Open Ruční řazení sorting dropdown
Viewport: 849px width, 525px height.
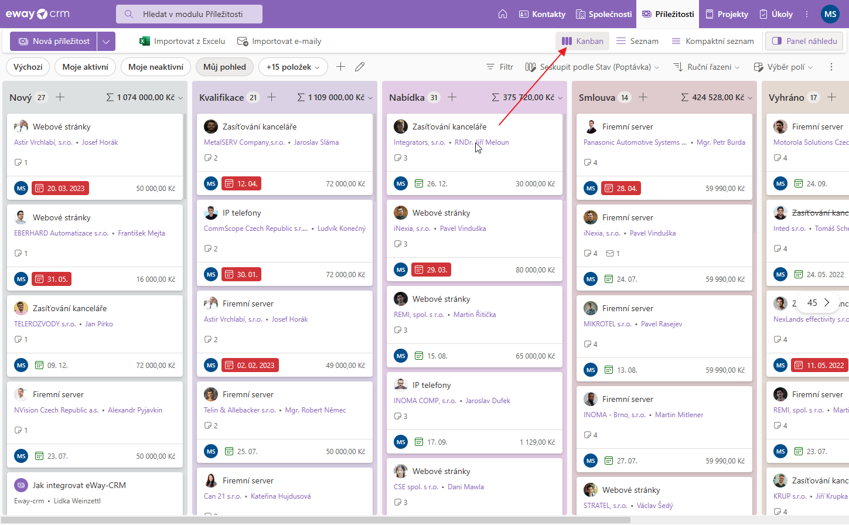pos(707,67)
